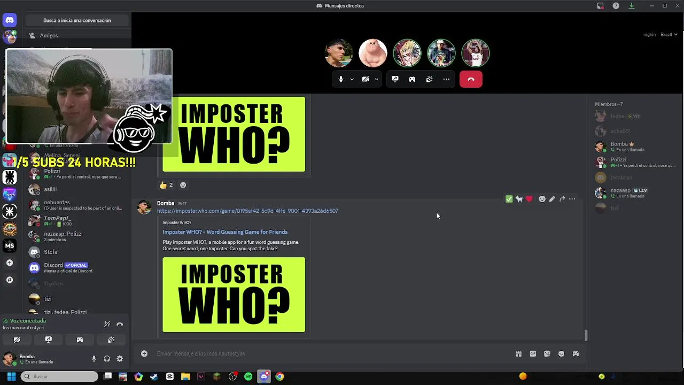
Task: Search or start a conversation field
Action: click(x=77, y=20)
